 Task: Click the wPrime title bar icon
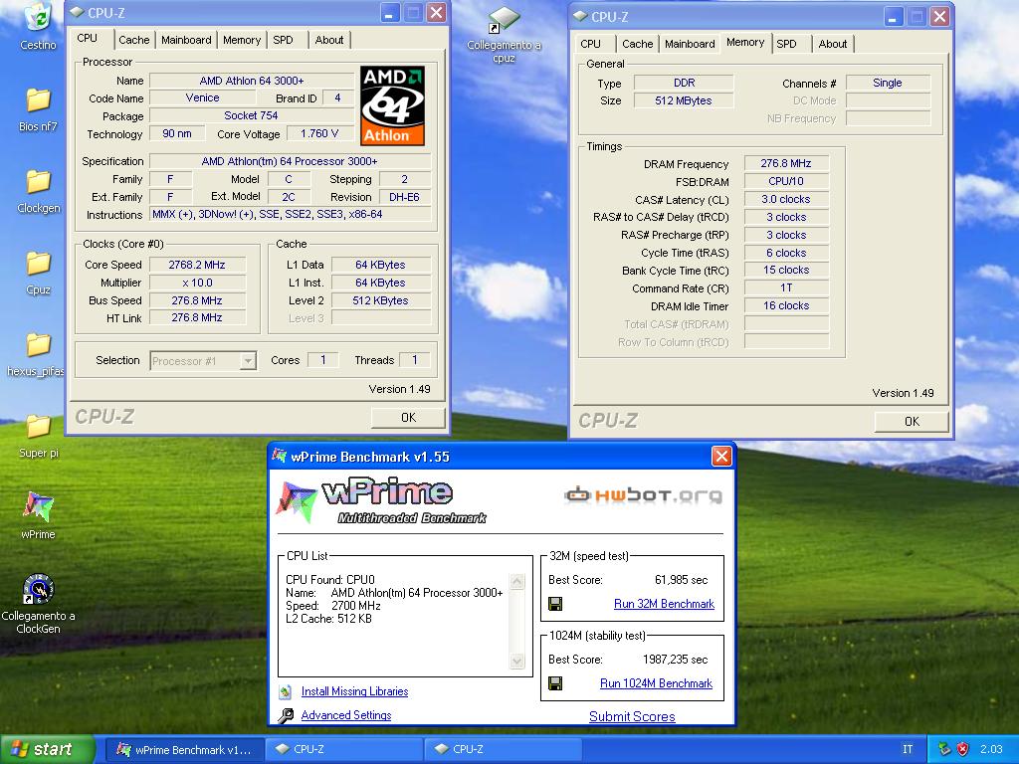280,456
